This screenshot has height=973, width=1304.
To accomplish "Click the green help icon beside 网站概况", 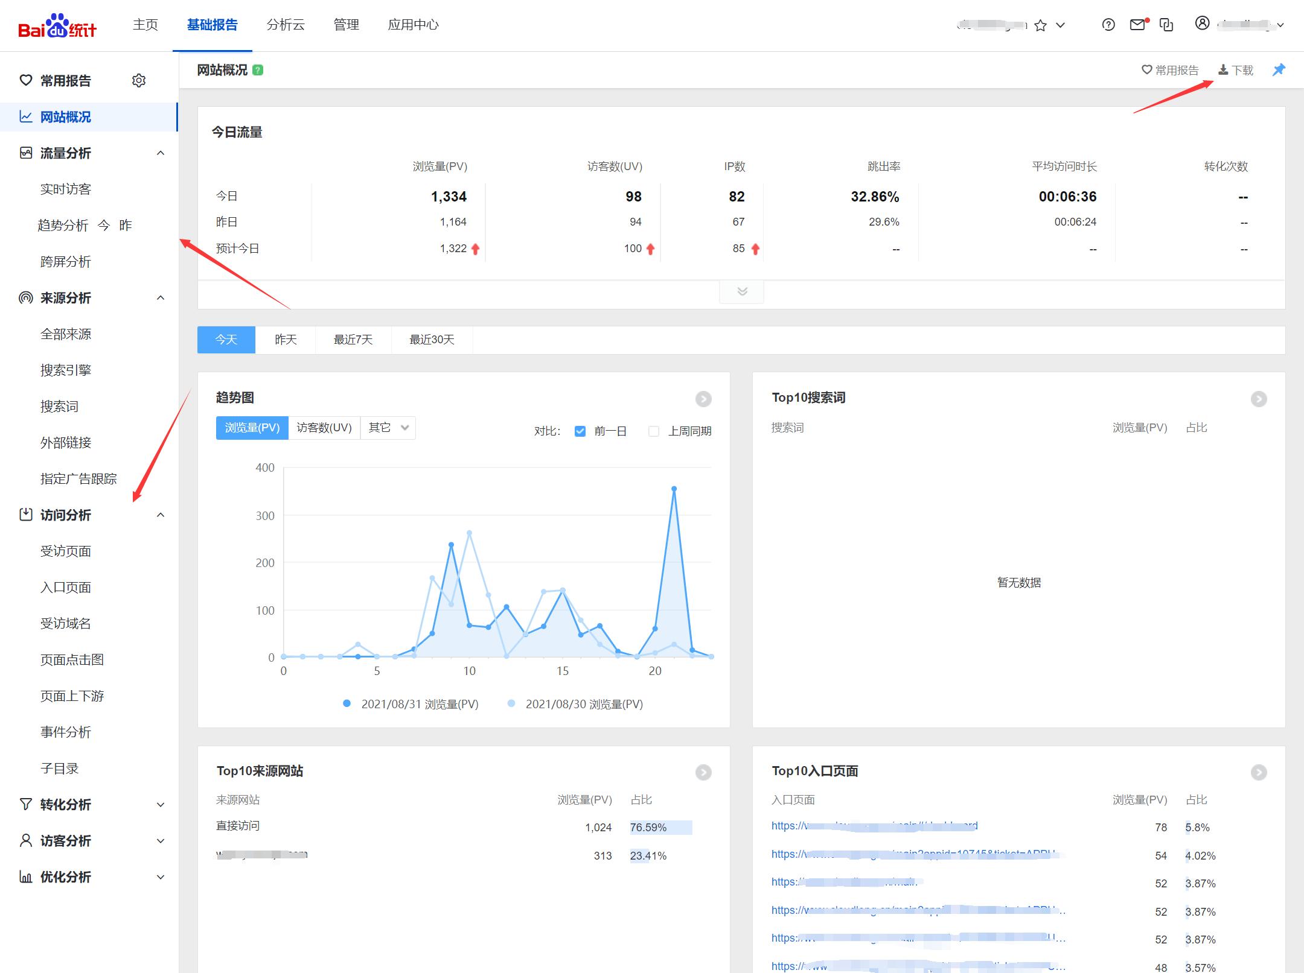I will click(x=258, y=70).
